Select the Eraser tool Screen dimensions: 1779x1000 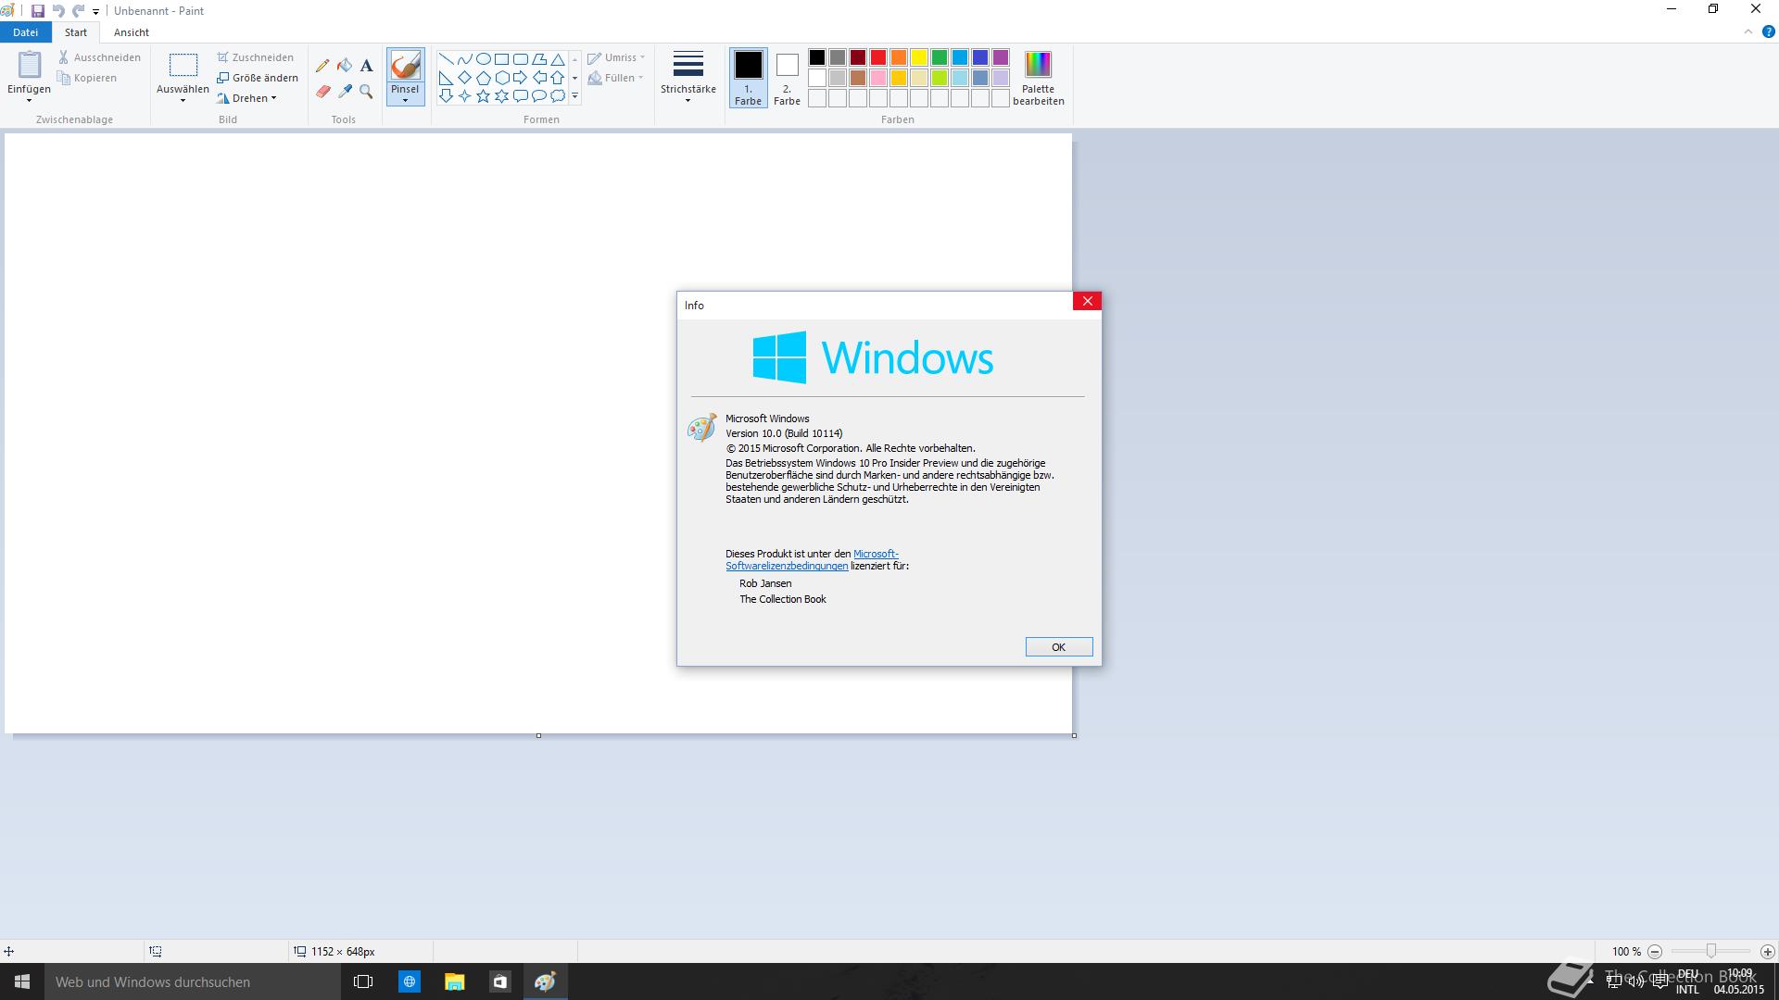click(322, 92)
